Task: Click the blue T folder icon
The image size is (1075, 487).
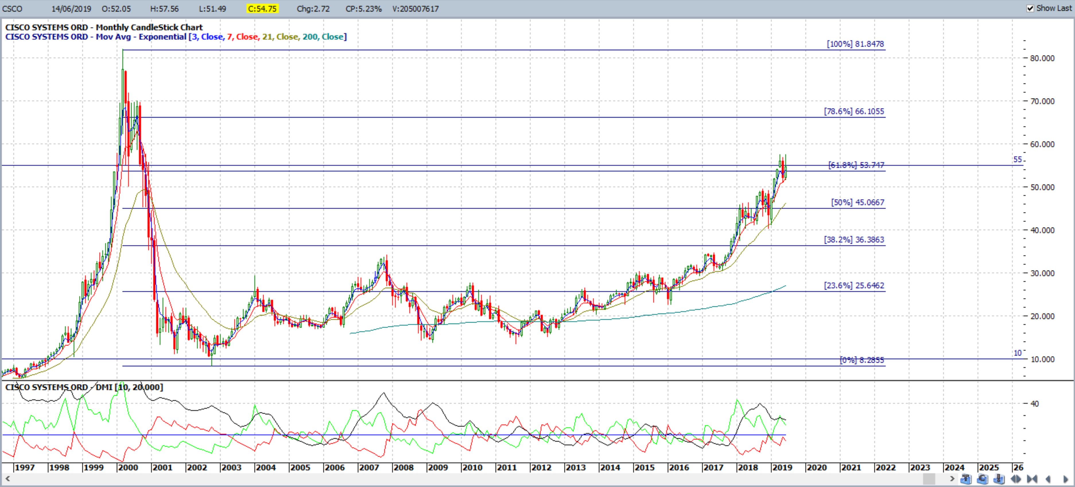Action: pos(966,479)
